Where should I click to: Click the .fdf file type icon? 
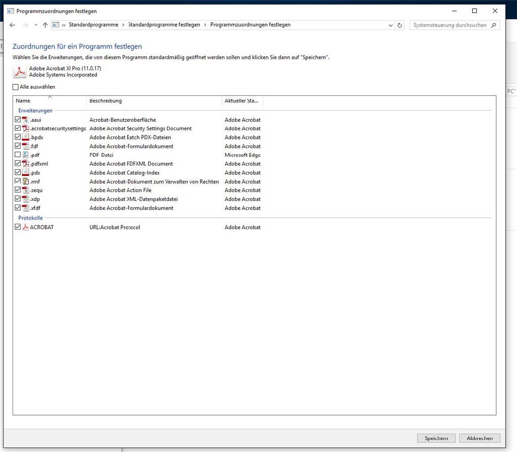coord(25,146)
